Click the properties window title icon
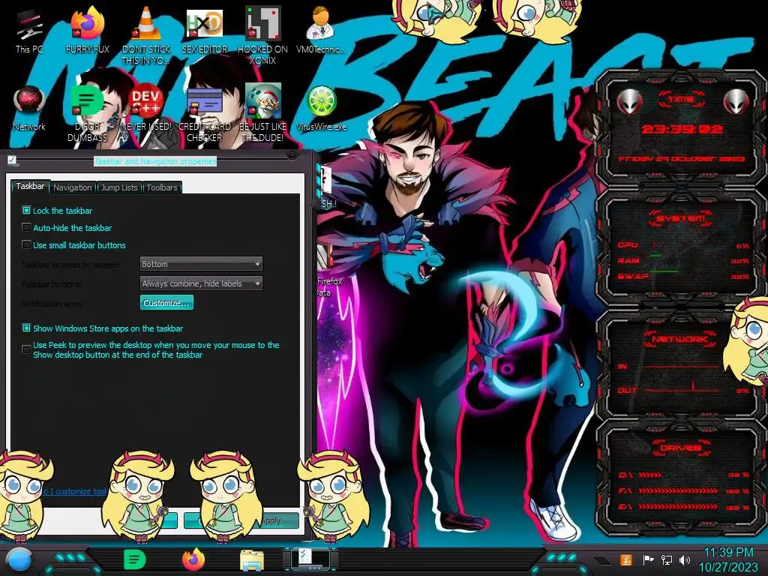The width and height of the screenshot is (768, 576). tap(12, 160)
